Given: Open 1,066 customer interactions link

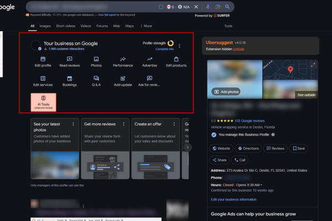Looking at the screenshot, I should tap(66, 49).
